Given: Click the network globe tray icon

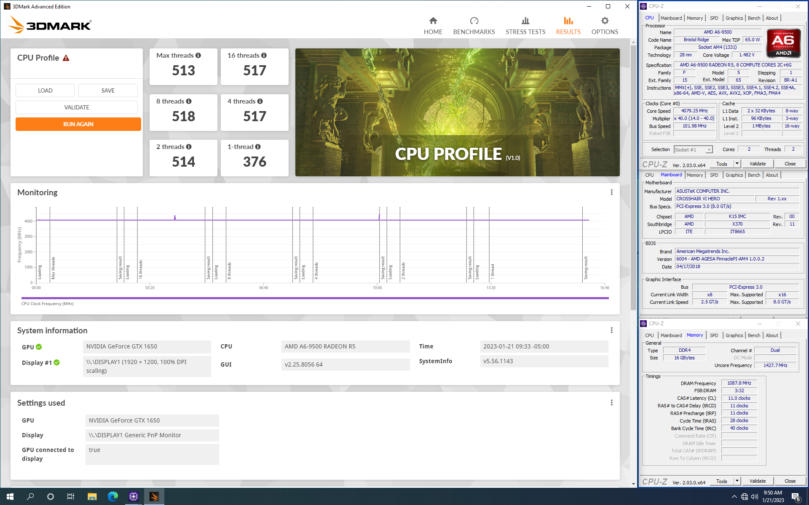Looking at the screenshot, I should 745,497.
